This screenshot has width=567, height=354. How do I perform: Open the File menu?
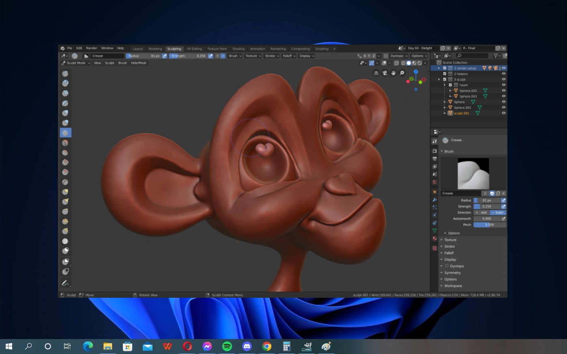tap(70, 48)
